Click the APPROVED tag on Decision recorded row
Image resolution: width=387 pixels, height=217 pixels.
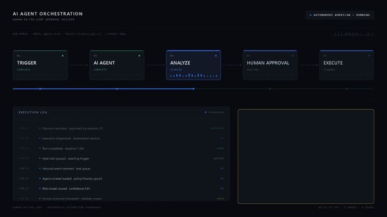pos(217,128)
